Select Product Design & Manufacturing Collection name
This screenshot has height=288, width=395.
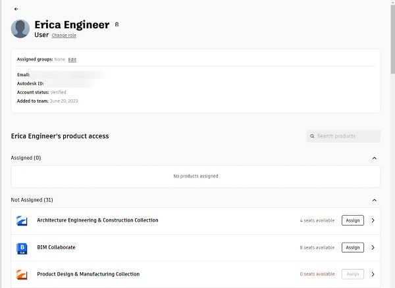click(x=88, y=274)
